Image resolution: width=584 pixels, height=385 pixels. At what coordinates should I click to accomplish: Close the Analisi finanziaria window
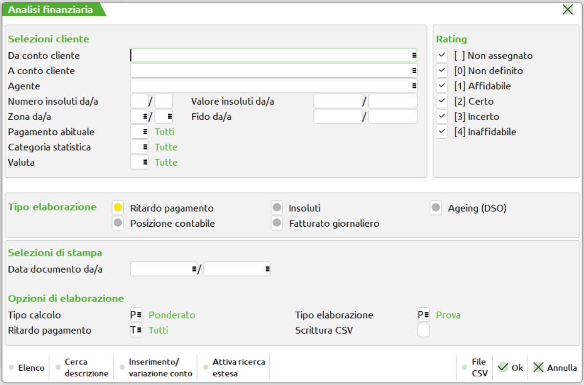point(567,9)
